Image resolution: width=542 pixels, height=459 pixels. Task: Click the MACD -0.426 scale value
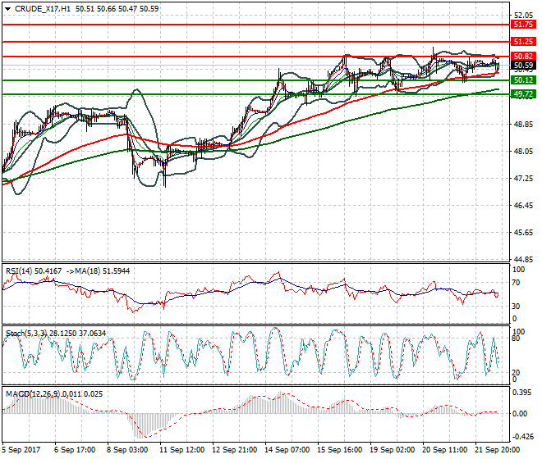(523, 437)
